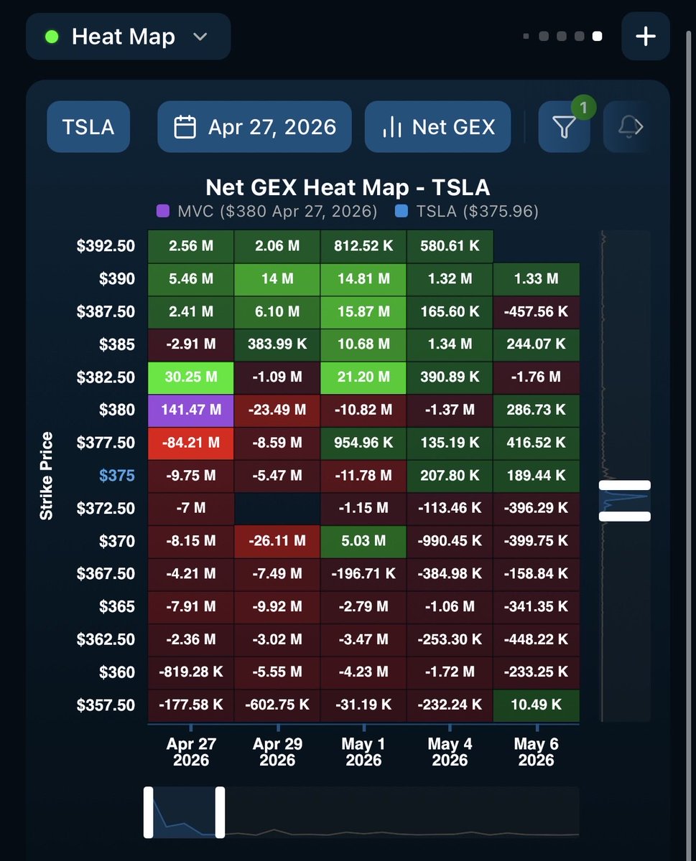Click the -819.28 K cell

191,672
